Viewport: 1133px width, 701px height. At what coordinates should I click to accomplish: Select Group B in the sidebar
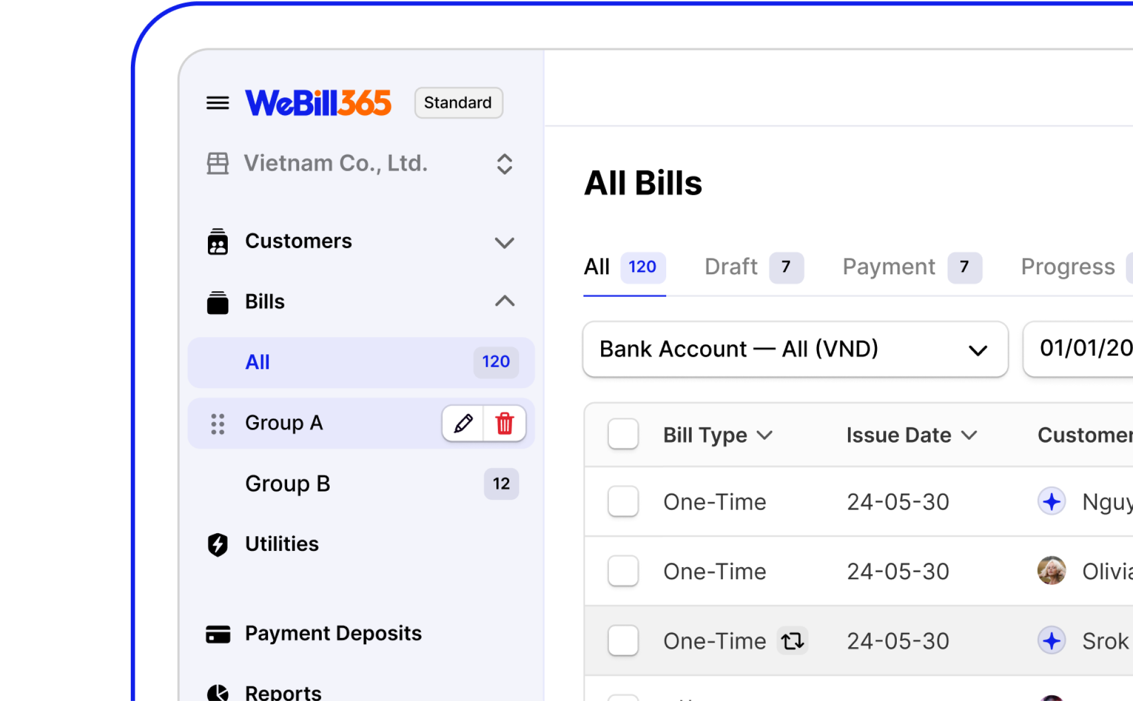pyautogui.click(x=287, y=483)
